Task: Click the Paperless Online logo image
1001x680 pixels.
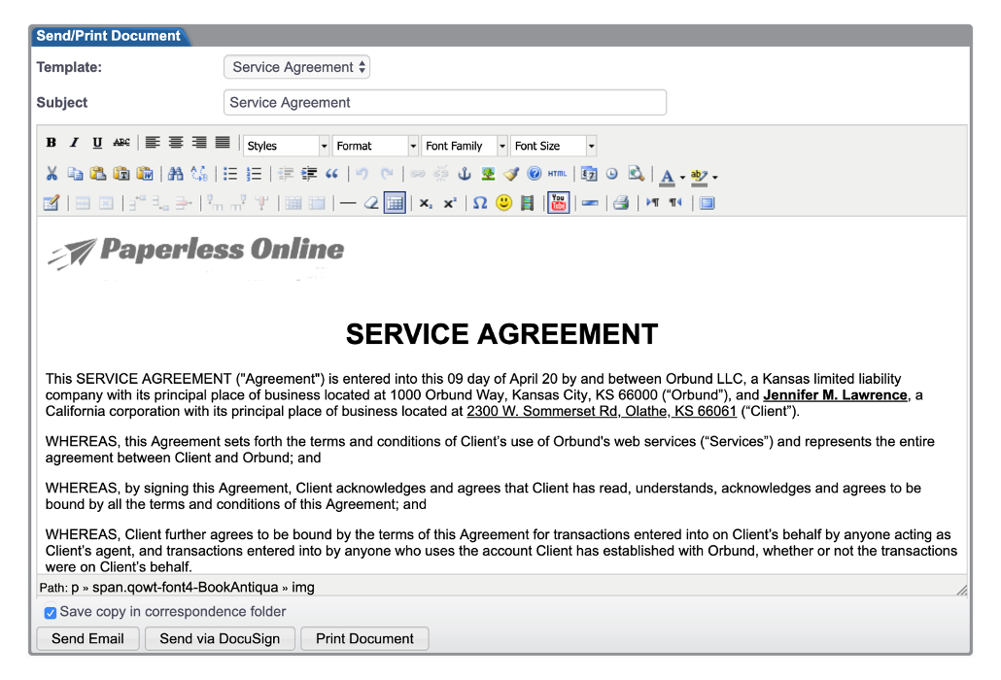Action: (x=195, y=255)
